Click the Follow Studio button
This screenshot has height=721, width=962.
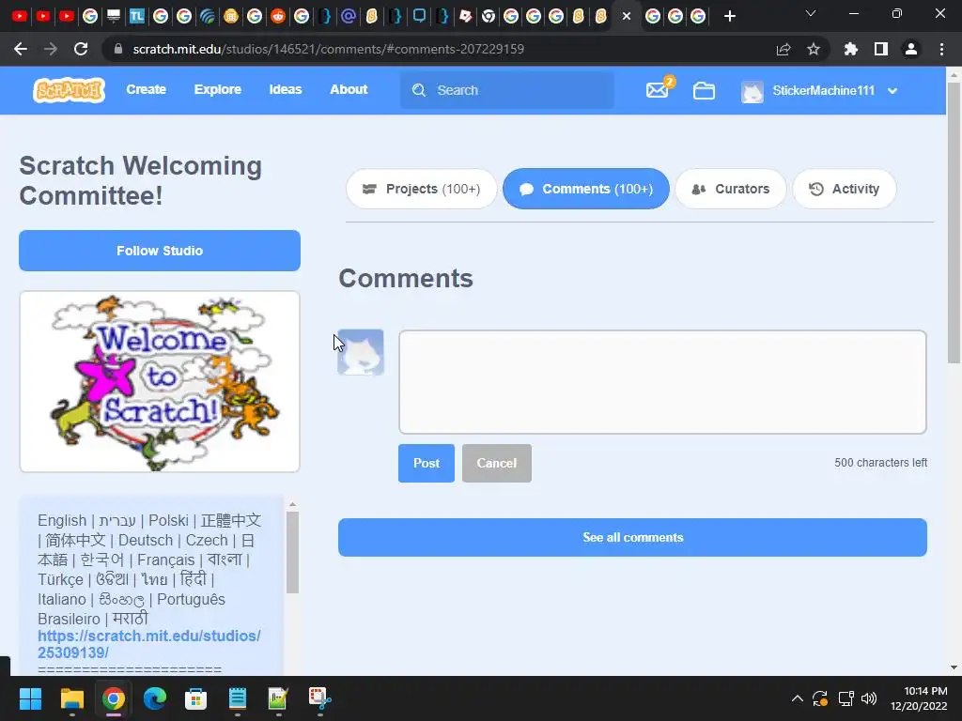pyautogui.click(x=160, y=251)
